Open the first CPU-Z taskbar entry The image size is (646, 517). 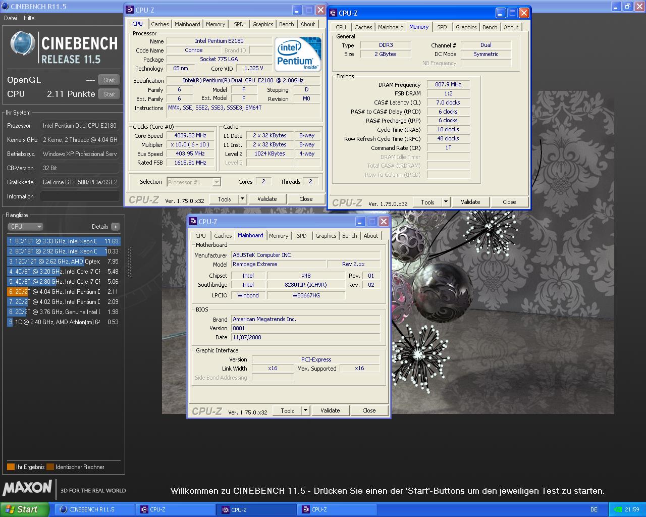175,509
